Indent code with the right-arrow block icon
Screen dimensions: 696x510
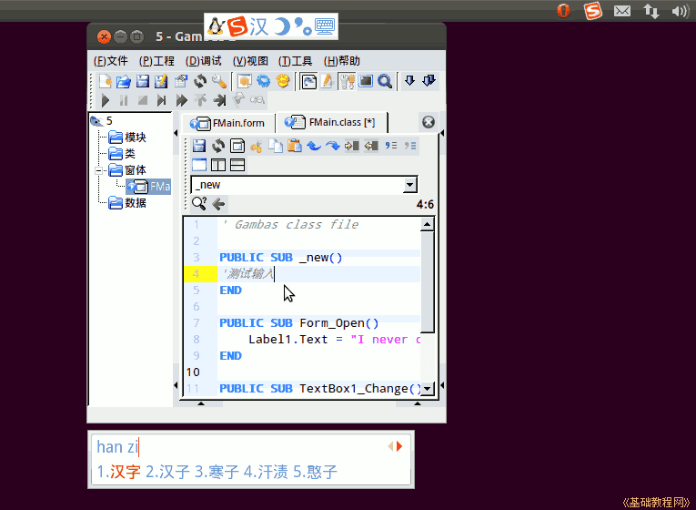coord(352,146)
